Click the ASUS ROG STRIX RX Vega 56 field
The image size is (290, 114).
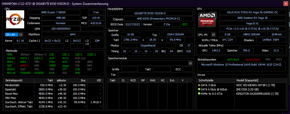[x=252, y=12]
